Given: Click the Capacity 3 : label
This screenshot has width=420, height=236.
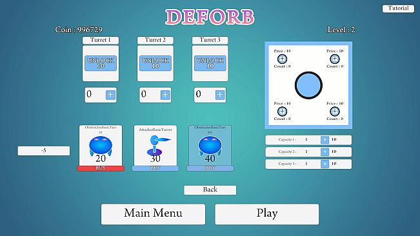Looking at the screenshot, I should (287, 164).
